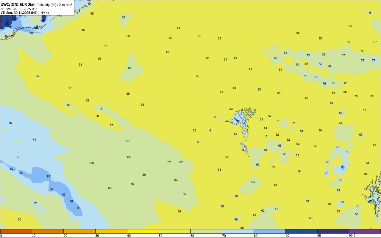Click the 70–80 light blue legend swatch
Image resolution: width=381 pixels, height=238 pixels.
pyautogui.click(x=238, y=231)
